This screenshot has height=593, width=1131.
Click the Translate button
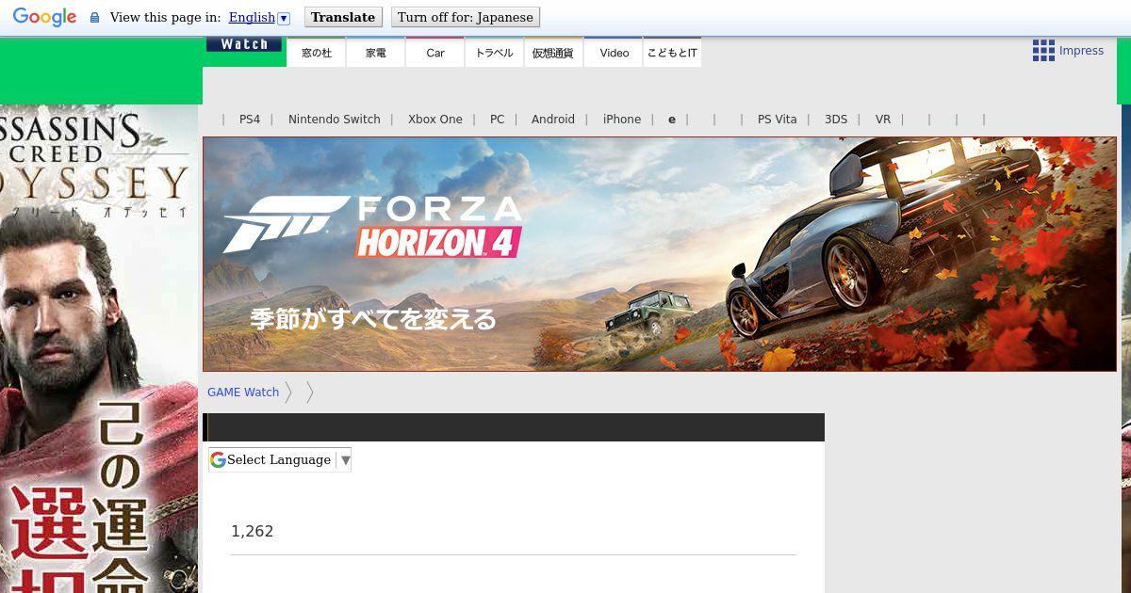point(343,17)
